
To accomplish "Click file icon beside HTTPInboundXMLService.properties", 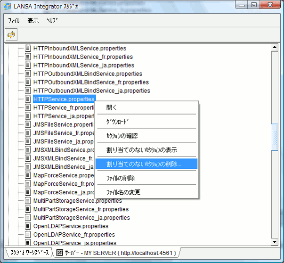I will pos(28,48).
